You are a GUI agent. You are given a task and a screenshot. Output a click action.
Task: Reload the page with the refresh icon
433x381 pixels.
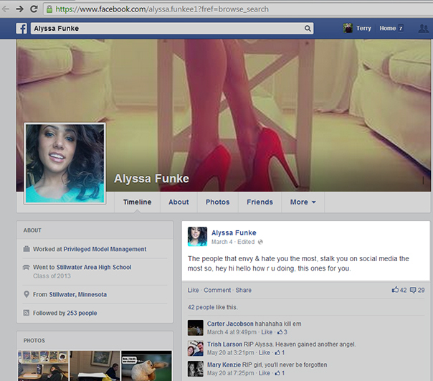[34, 9]
